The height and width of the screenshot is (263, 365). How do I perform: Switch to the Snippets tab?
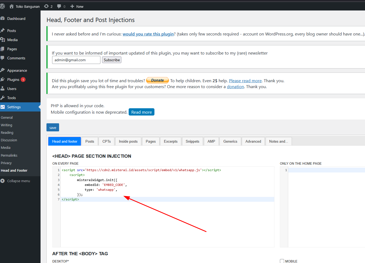pos(192,141)
